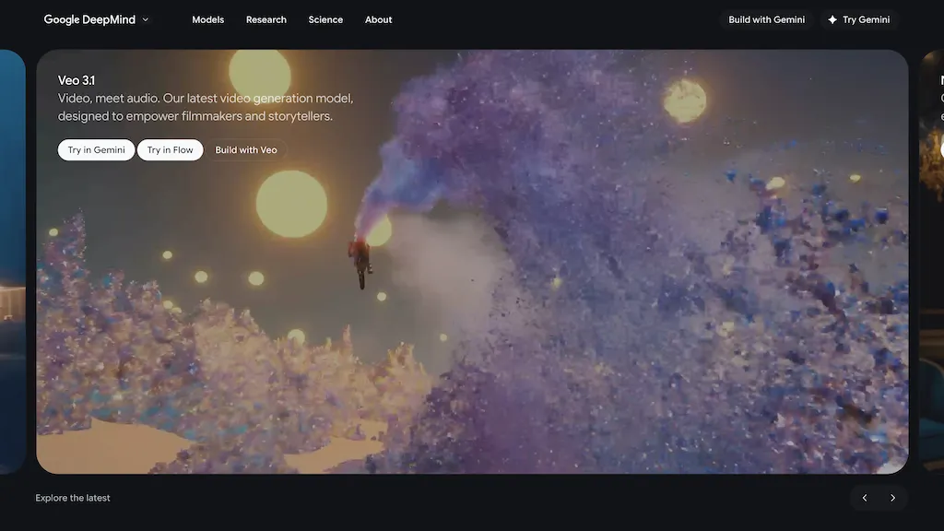The image size is (944, 531).
Task: Expand the dropdown chevron beside Google DeepMind
Action: (145, 19)
